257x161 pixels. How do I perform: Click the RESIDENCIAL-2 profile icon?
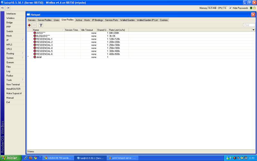coord(35,42)
